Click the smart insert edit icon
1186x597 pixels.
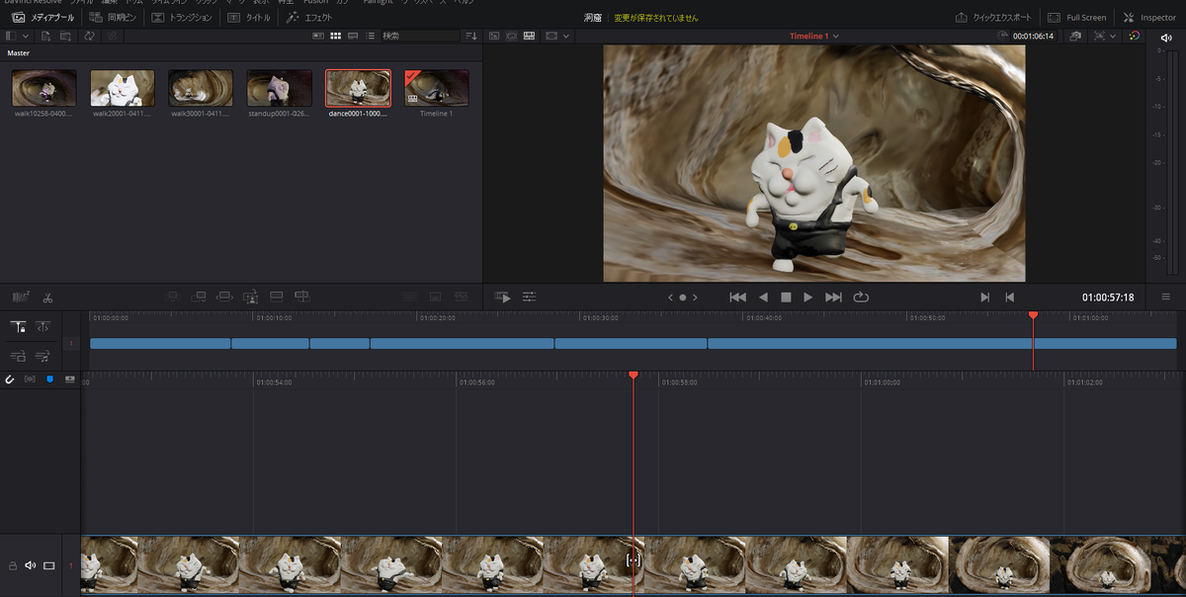172,296
